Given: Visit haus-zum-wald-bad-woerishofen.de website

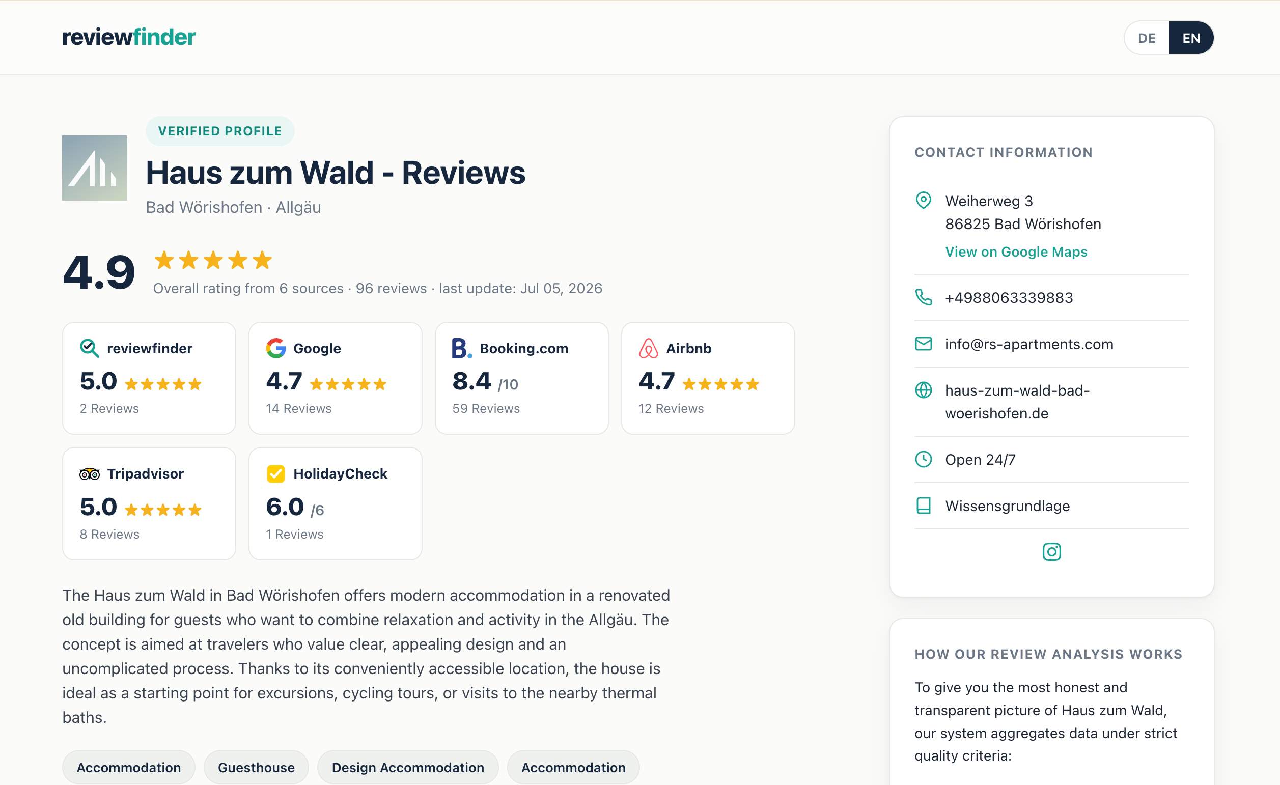Looking at the screenshot, I should (1017, 402).
